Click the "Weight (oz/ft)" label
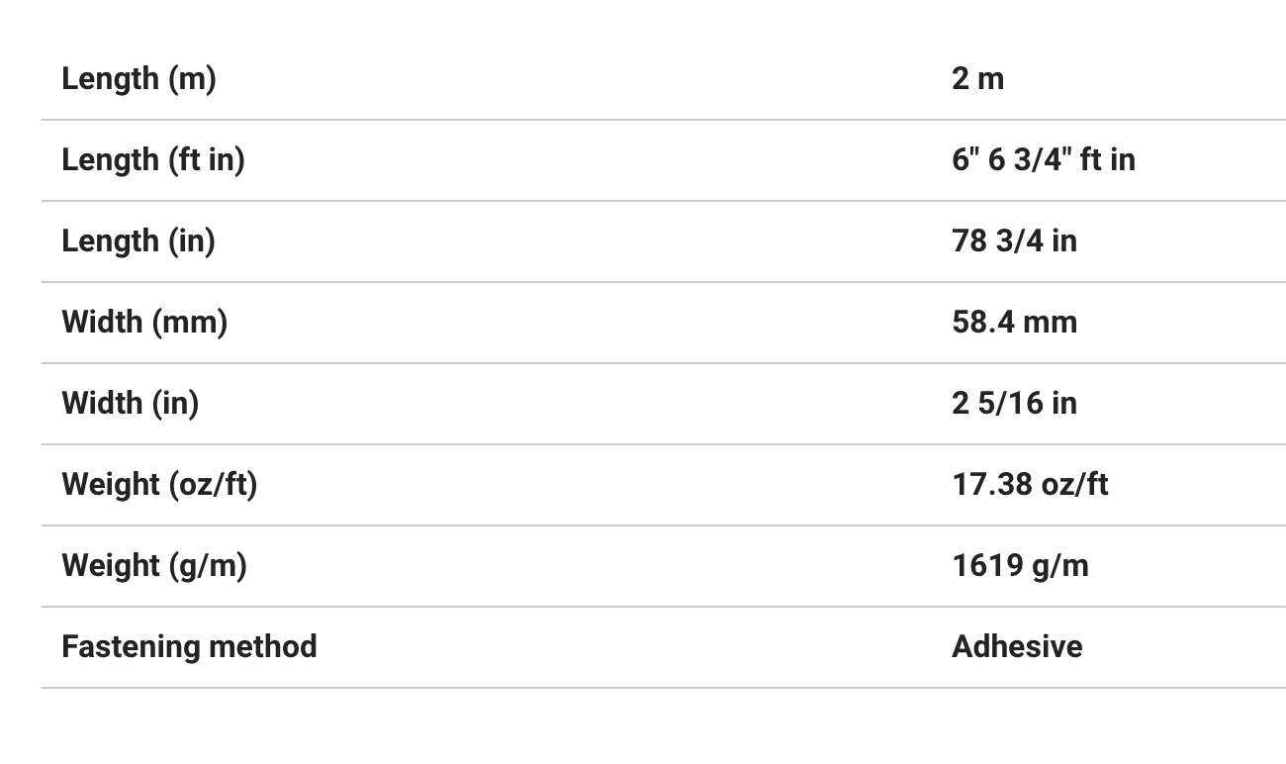The width and height of the screenshot is (1286, 764). click(159, 484)
